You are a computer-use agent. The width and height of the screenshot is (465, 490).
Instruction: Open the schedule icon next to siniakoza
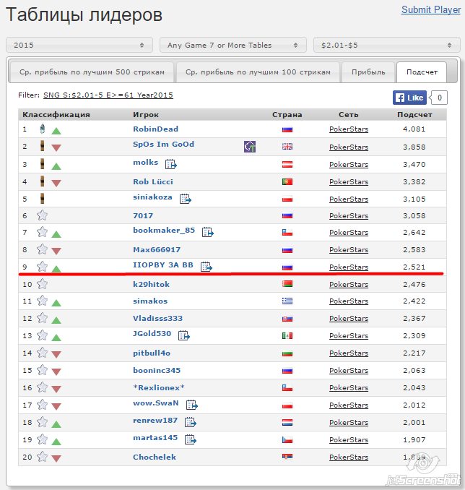pyautogui.click(x=186, y=199)
